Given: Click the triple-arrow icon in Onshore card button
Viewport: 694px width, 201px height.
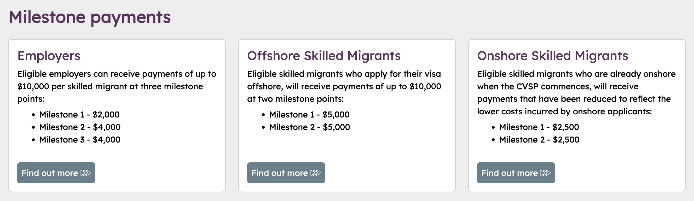Looking at the screenshot, I should tap(545, 173).
